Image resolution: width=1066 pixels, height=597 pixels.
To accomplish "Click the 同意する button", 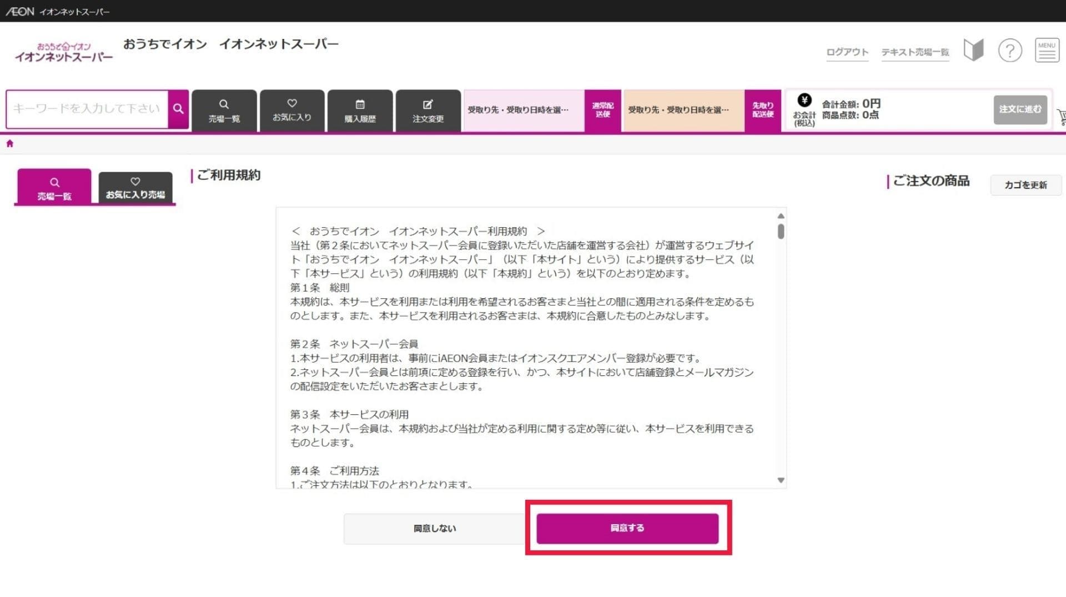I will pos(627,528).
